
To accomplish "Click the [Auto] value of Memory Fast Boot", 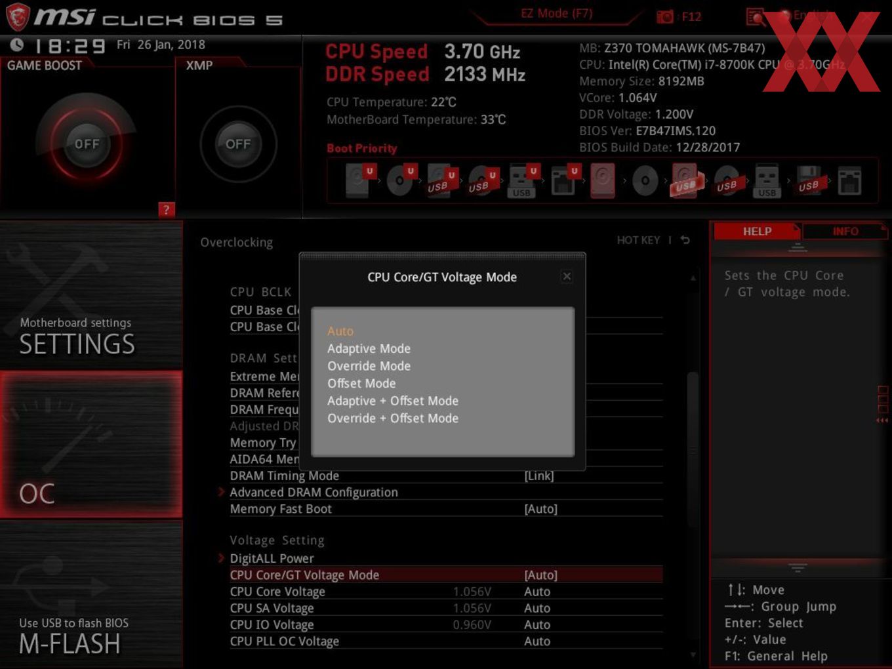I will [540, 508].
